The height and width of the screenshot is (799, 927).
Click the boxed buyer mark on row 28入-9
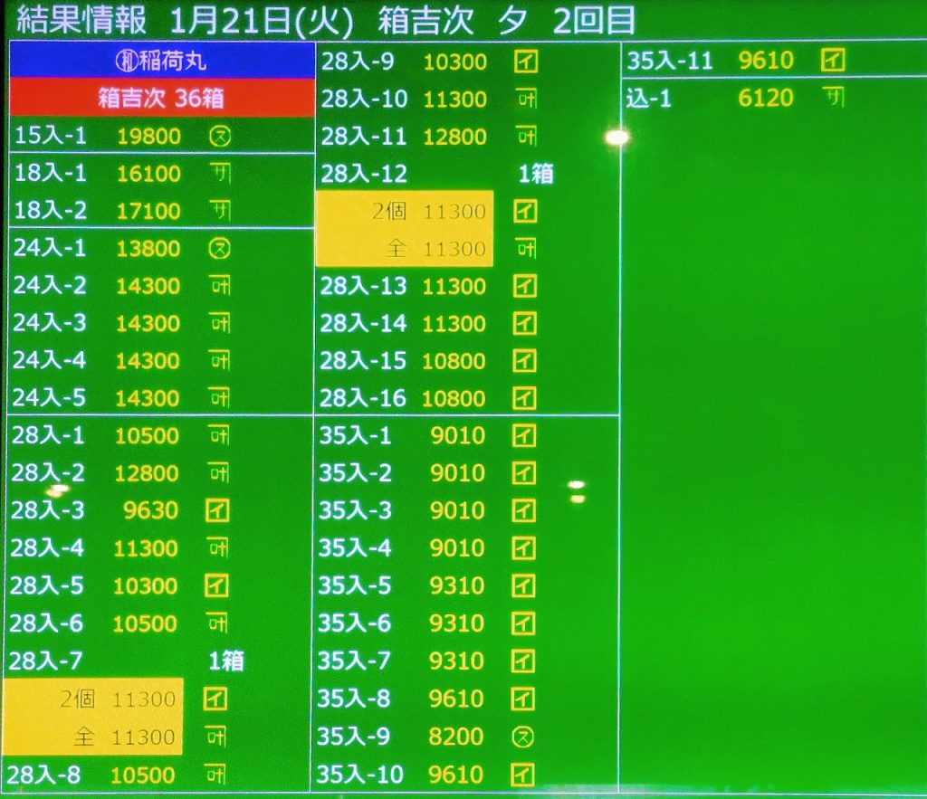tap(525, 62)
